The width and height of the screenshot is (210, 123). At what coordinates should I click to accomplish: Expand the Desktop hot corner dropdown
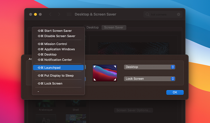coord(150,67)
